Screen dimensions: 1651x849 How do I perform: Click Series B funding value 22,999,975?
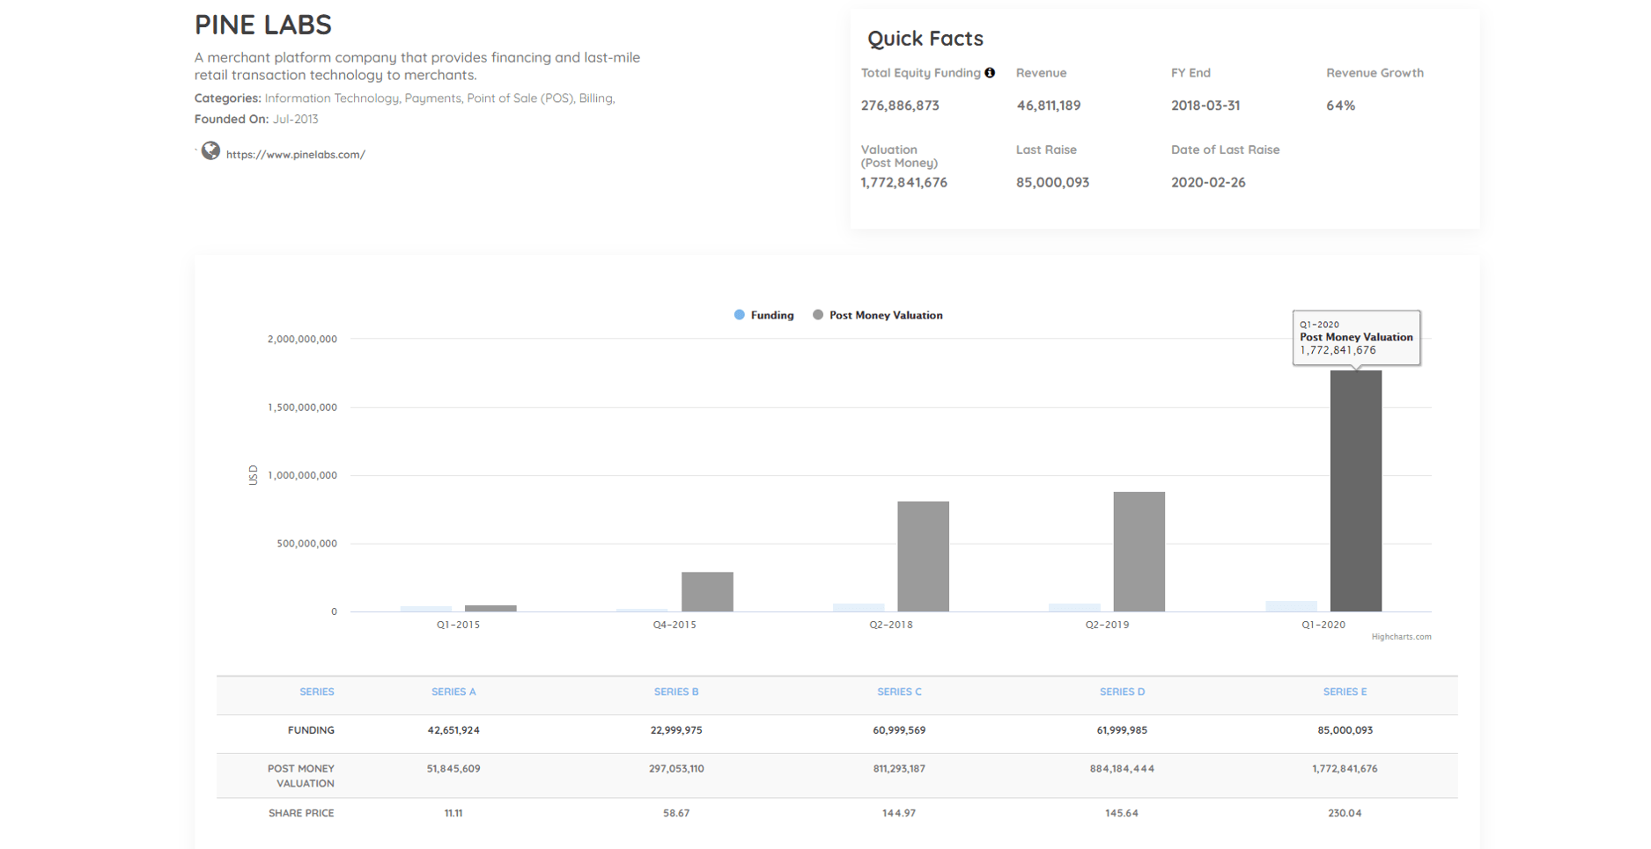[x=676, y=730]
